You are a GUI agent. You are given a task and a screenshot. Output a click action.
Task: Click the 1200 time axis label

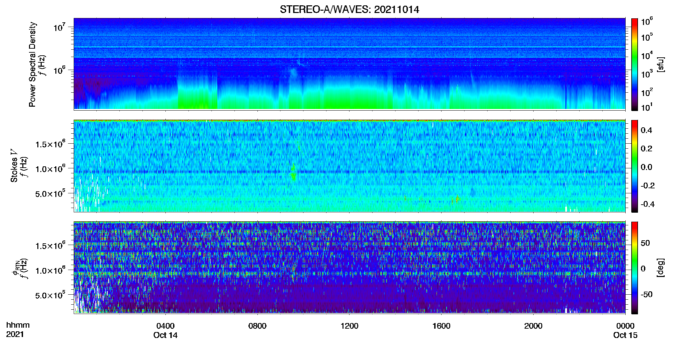click(349, 326)
